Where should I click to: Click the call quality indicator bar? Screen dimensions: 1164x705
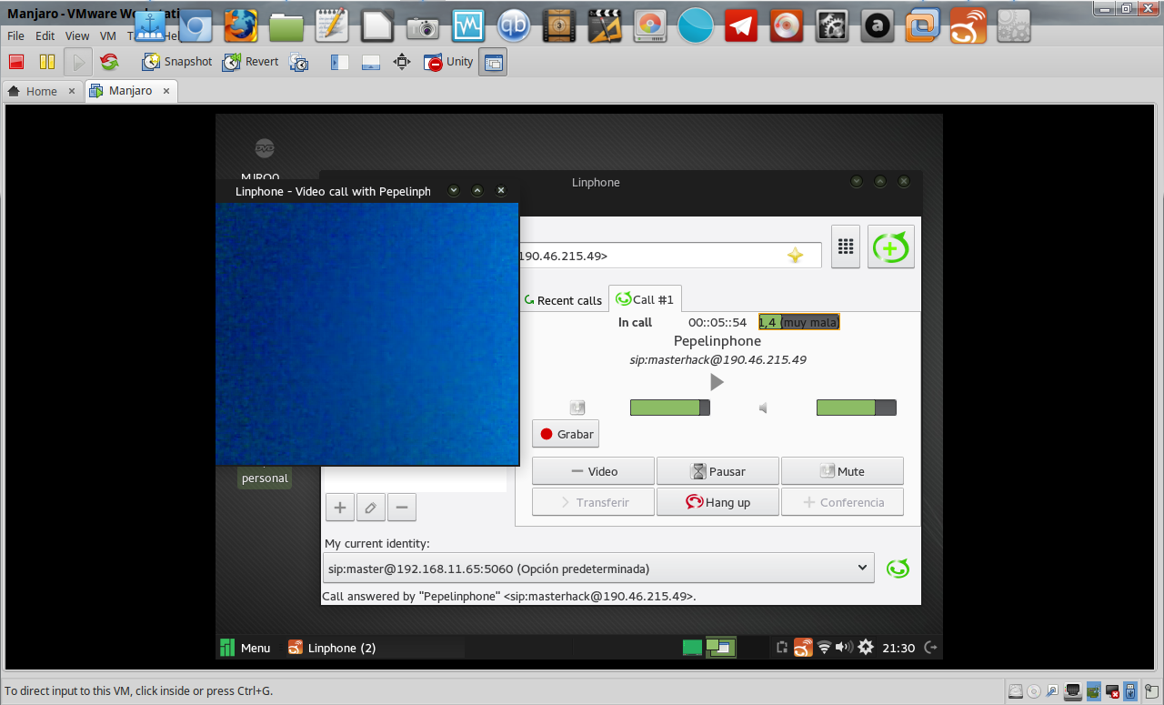click(x=798, y=322)
